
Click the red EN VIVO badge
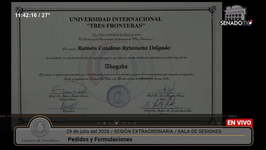point(239,123)
